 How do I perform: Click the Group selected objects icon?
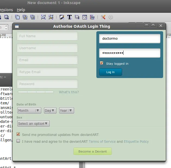(x=43, y=17)
